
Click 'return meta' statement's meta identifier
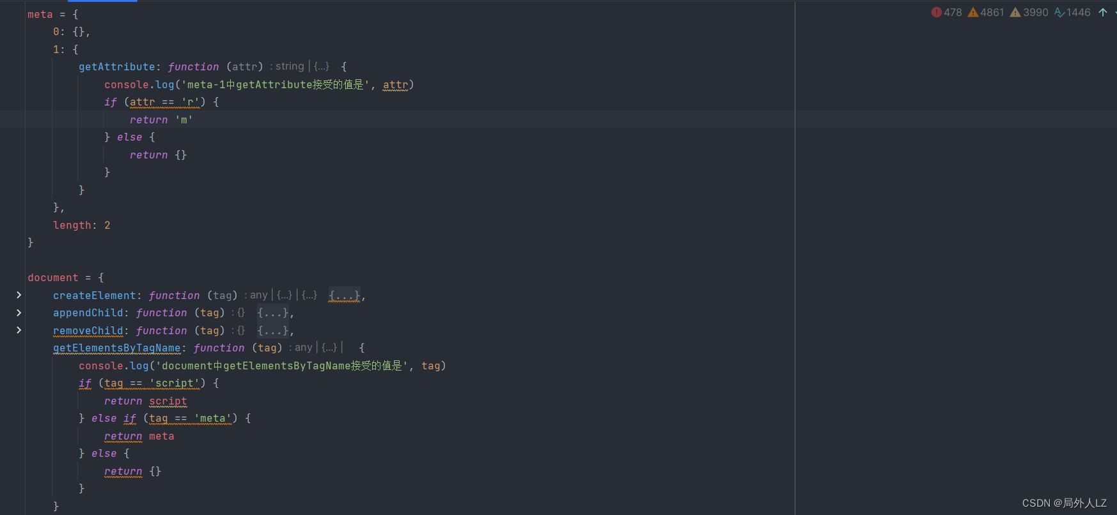(x=162, y=436)
